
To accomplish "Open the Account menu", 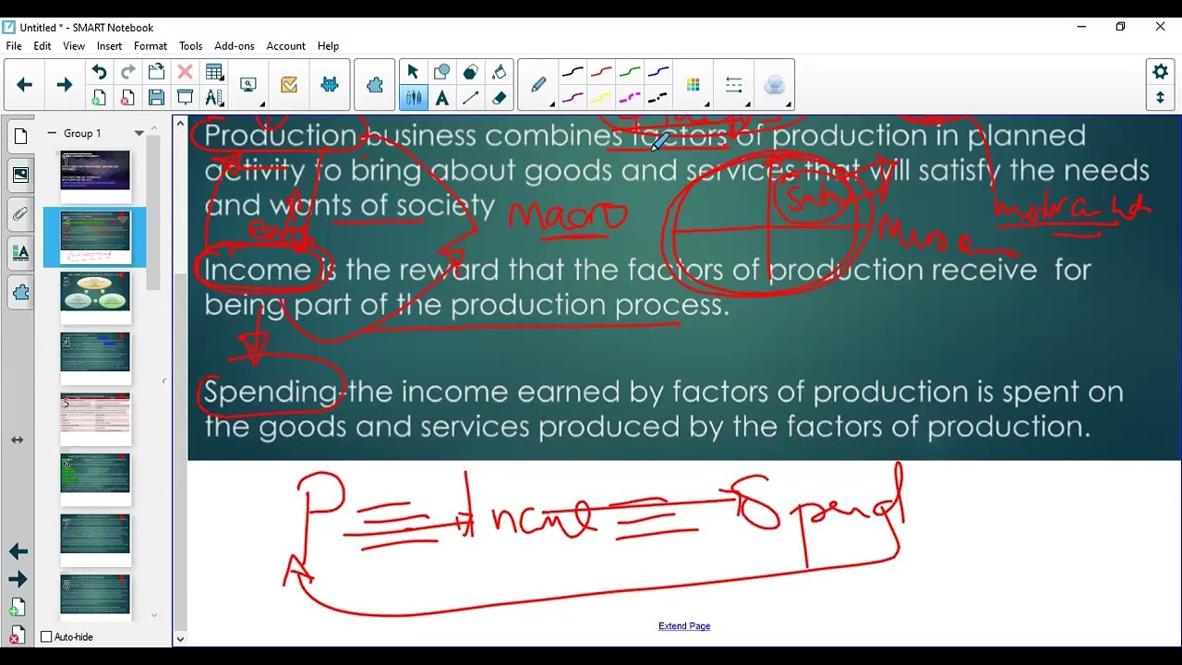I will [286, 46].
